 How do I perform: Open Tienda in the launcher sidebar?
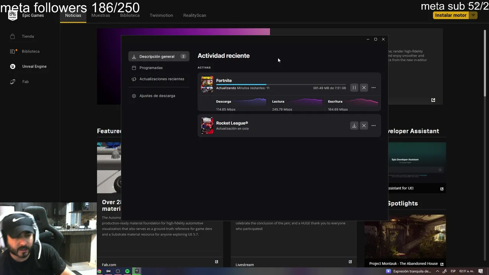pos(28,36)
